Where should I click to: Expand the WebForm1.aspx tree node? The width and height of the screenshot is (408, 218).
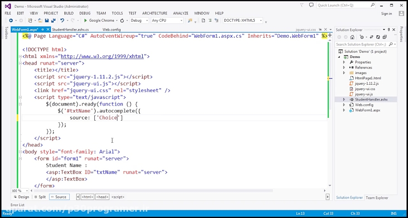(x=344, y=110)
